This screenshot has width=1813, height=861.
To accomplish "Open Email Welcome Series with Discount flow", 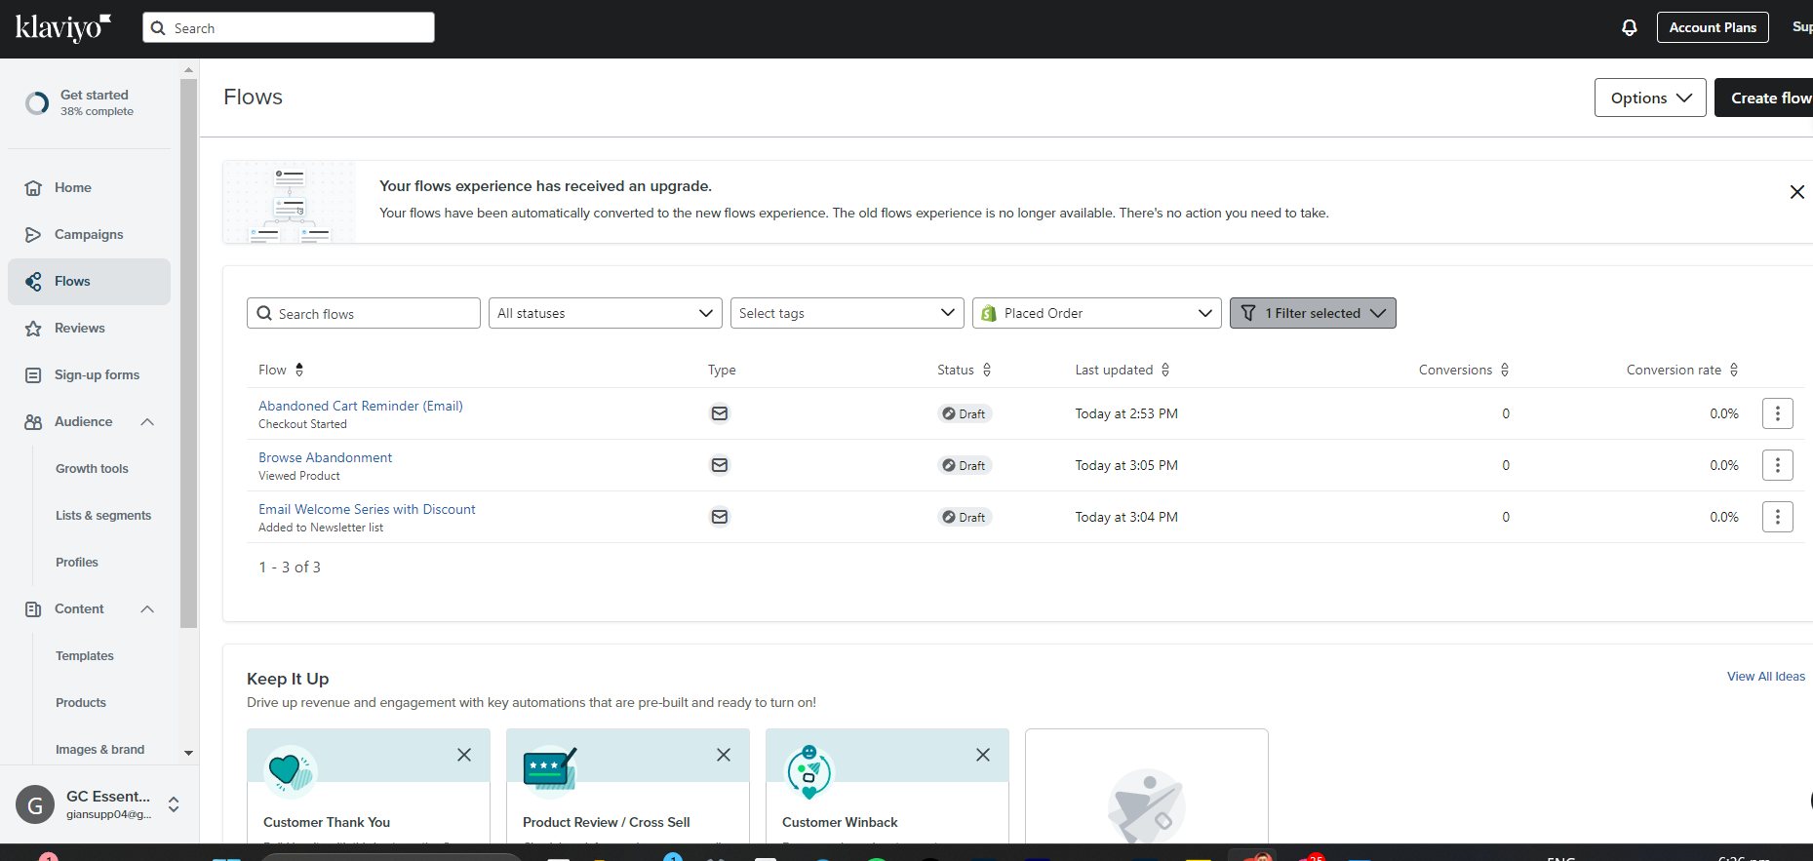I will click(x=367, y=509).
